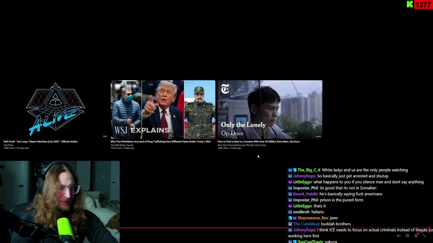
Task: Open the Daft Punk Alive thumbnail
Action: coord(55,109)
